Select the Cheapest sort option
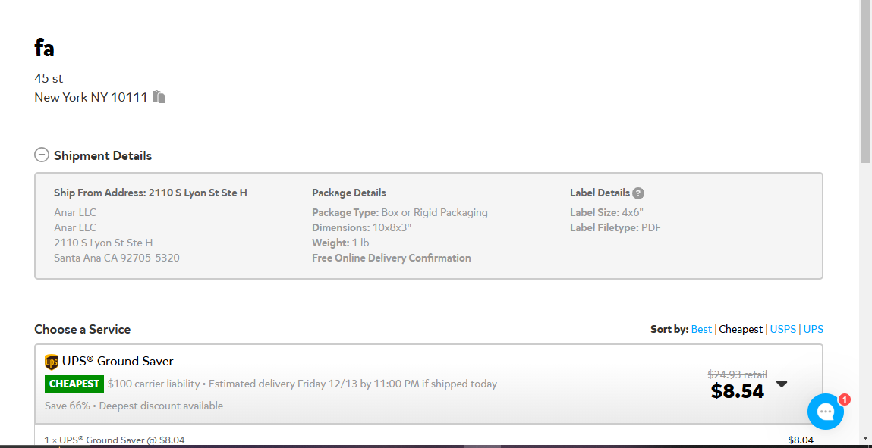Viewport: 872px width, 448px height. pyautogui.click(x=741, y=329)
